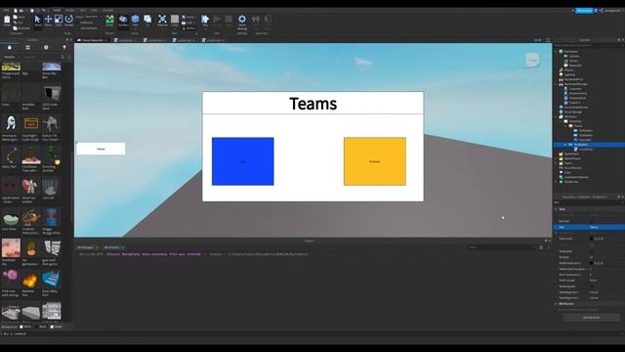Image resolution: width=625 pixels, height=352 pixels.
Task: Collapse the ReplicatedStorage tree node
Action: 556,84
